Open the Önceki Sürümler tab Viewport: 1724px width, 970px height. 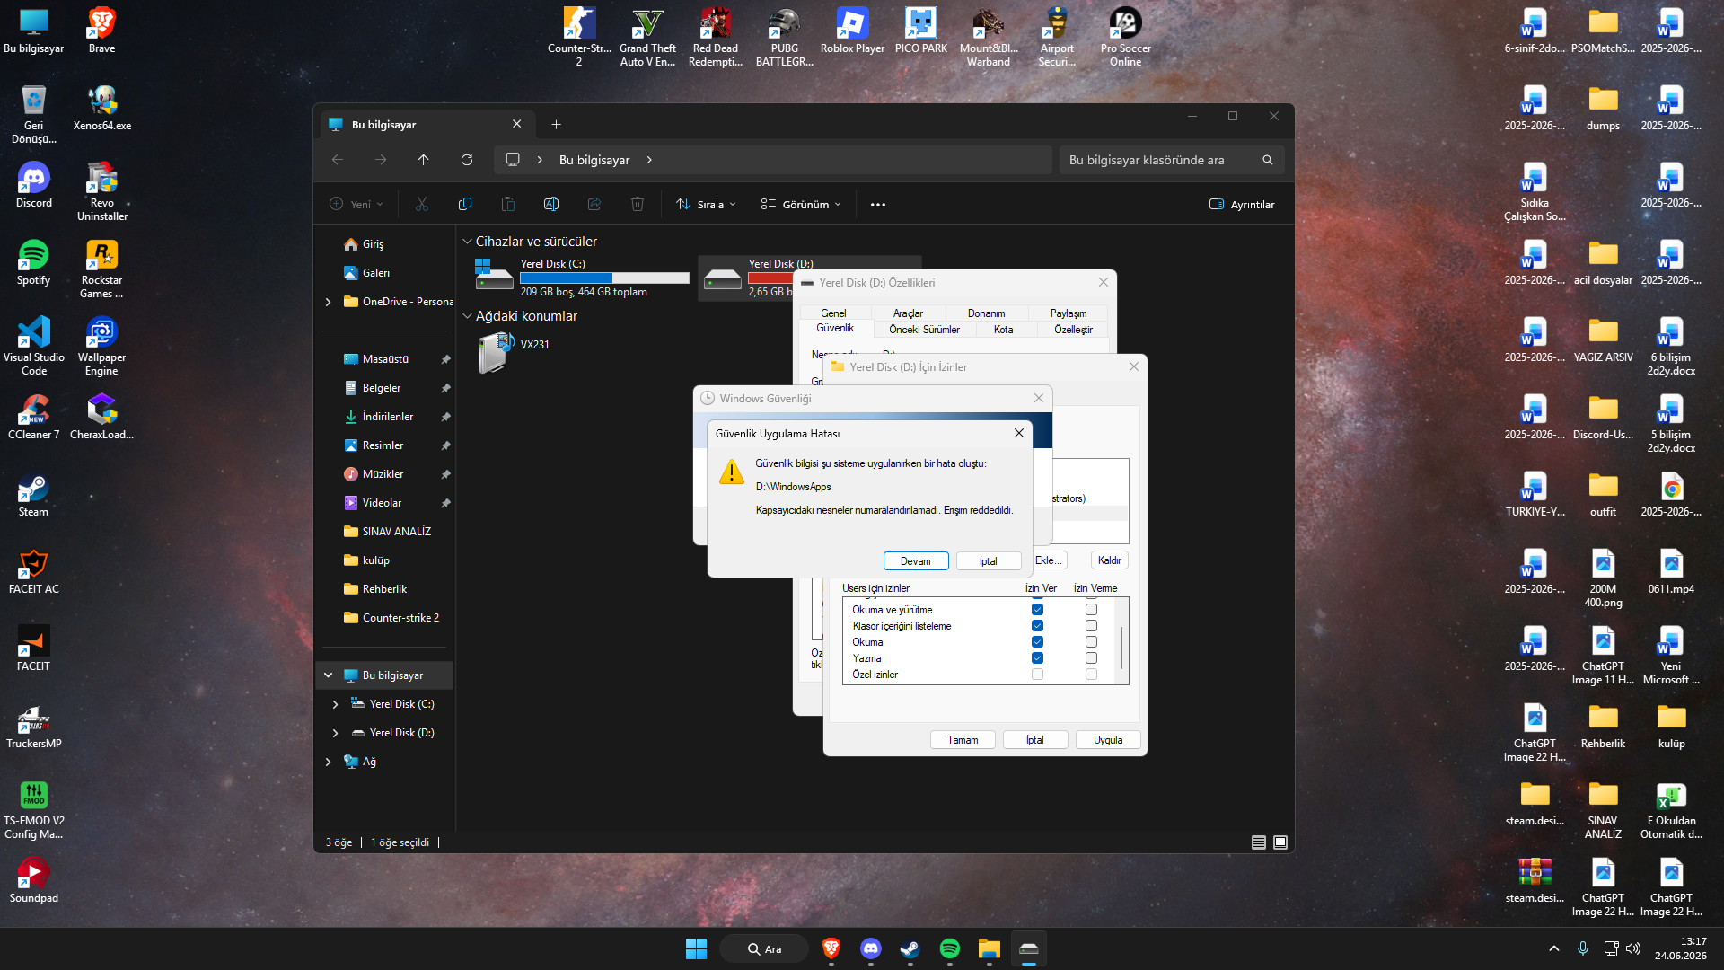tap(924, 330)
